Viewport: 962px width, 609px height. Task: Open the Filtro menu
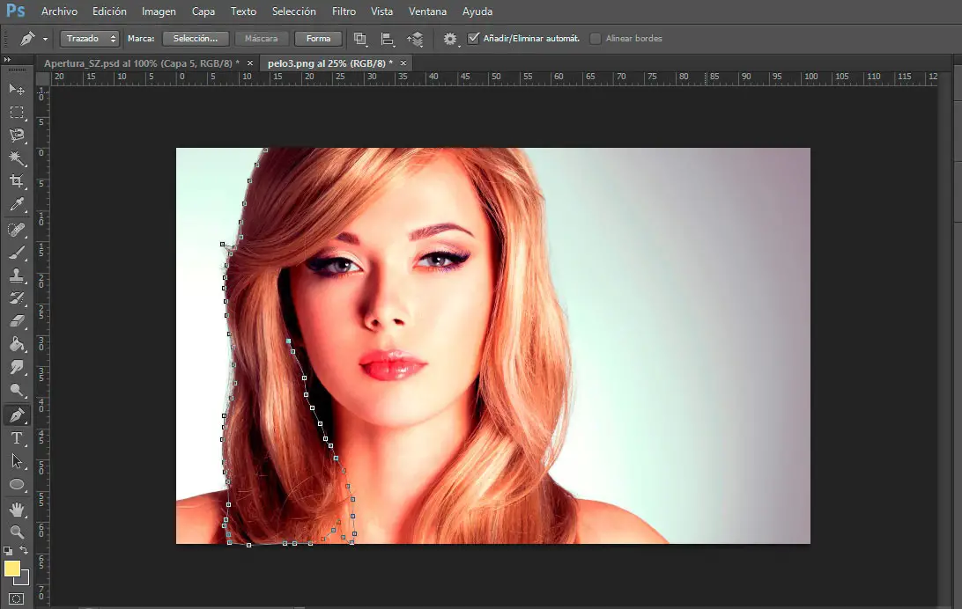coord(344,11)
